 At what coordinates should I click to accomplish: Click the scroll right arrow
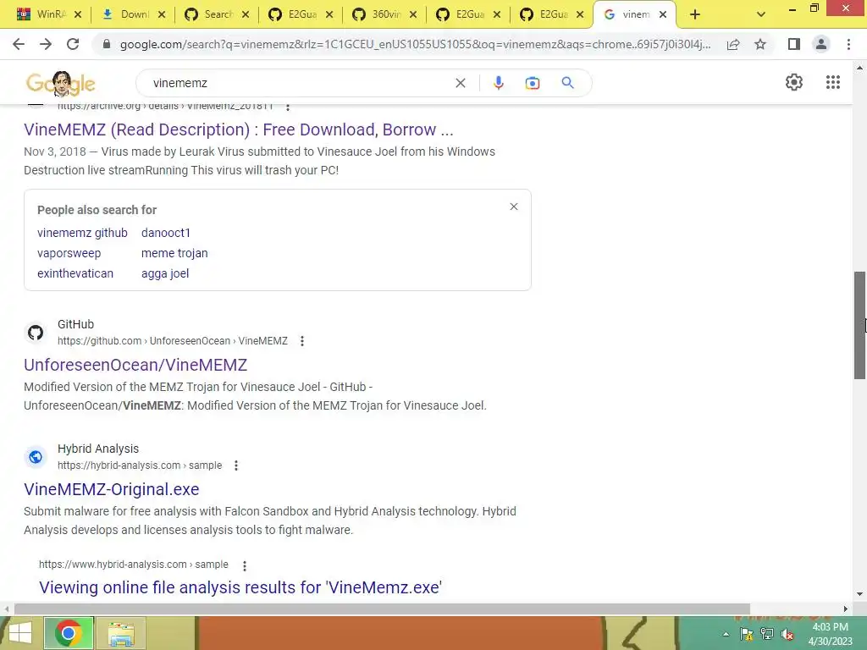pyautogui.click(x=846, y=609)
